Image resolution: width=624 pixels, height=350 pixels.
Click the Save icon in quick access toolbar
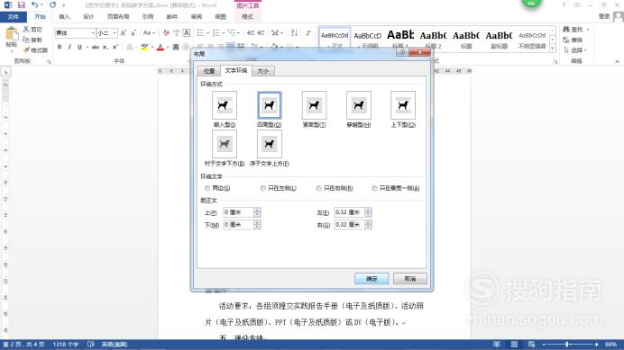click(x=21, y=5)
